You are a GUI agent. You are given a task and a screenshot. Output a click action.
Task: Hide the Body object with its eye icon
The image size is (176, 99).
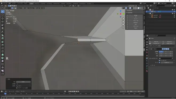tap(174, 11)
